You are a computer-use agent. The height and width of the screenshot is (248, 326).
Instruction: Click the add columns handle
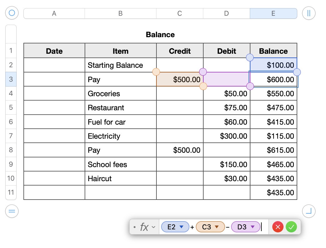tap(309, 13)
